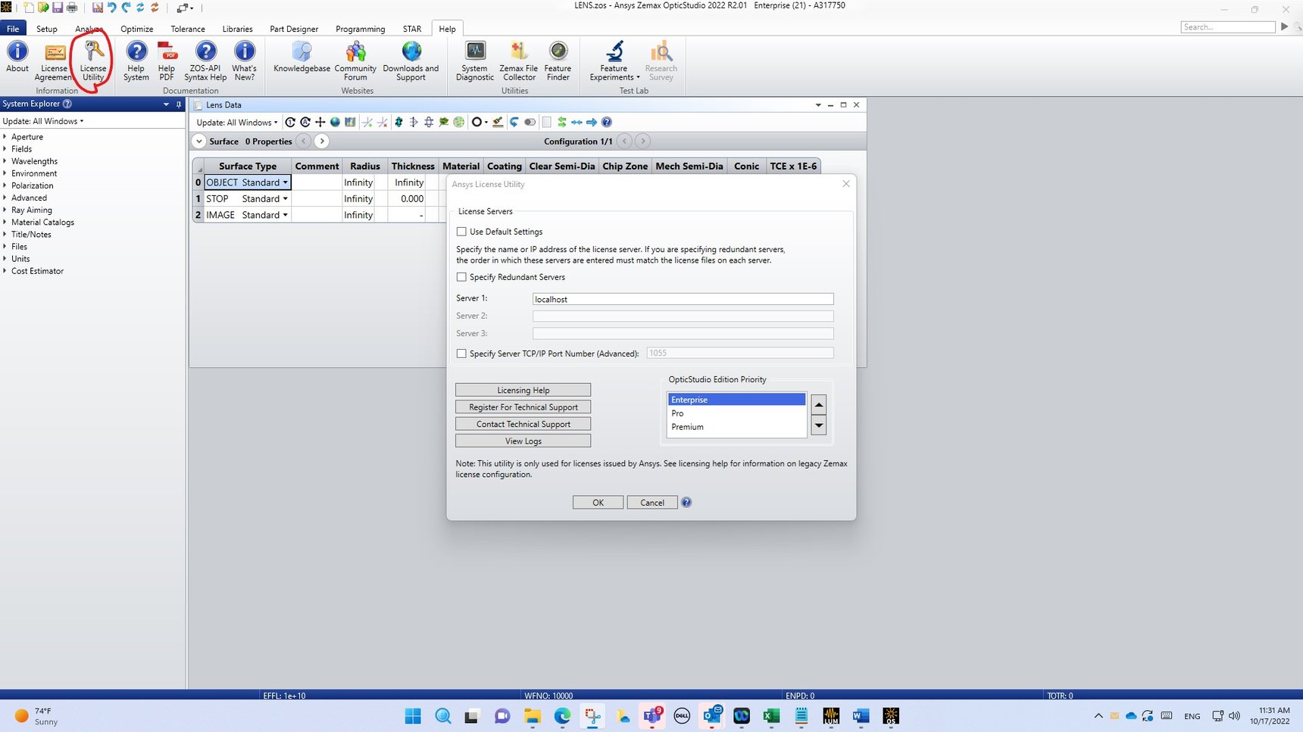Check Specify Redundant Servers option
The height and width of the screenshot is (732, 1303).
pos(461,277)
